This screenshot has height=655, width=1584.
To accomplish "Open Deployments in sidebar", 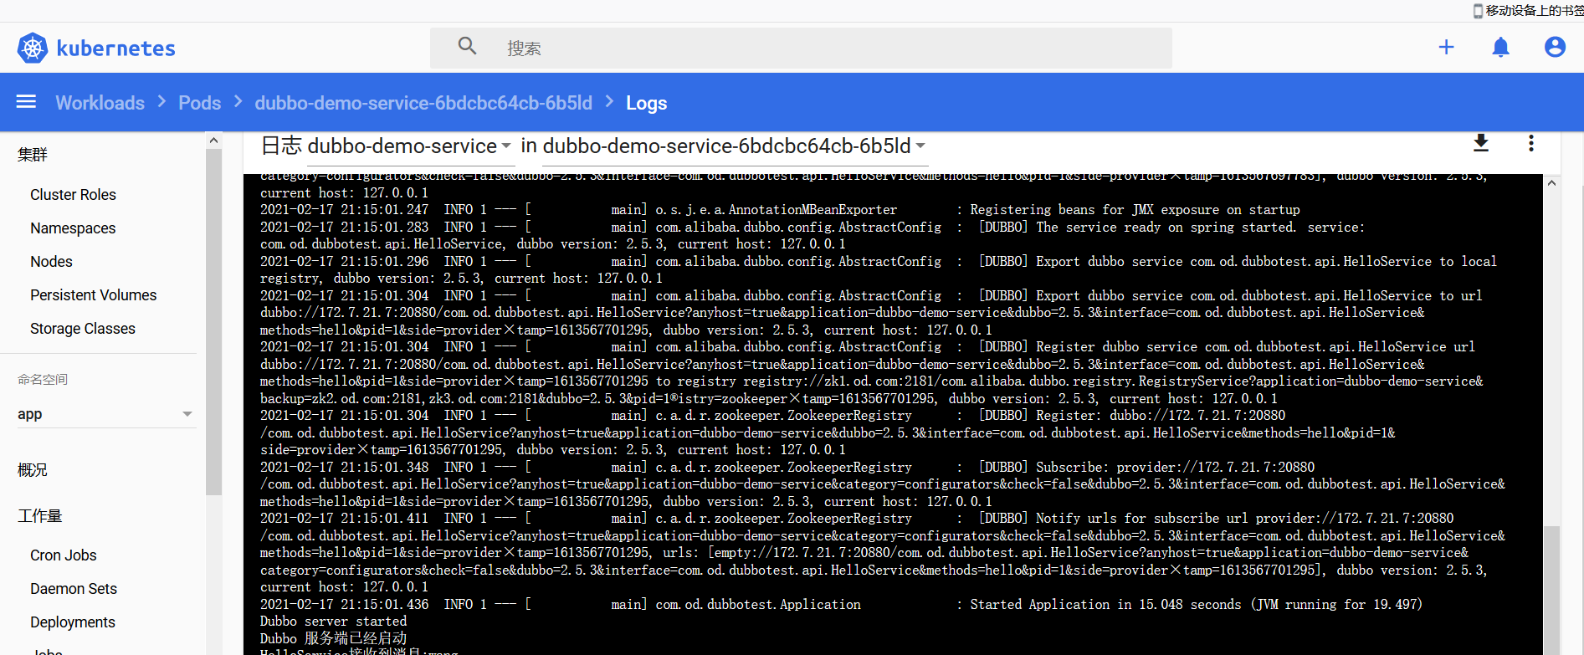I will (73, 622).
